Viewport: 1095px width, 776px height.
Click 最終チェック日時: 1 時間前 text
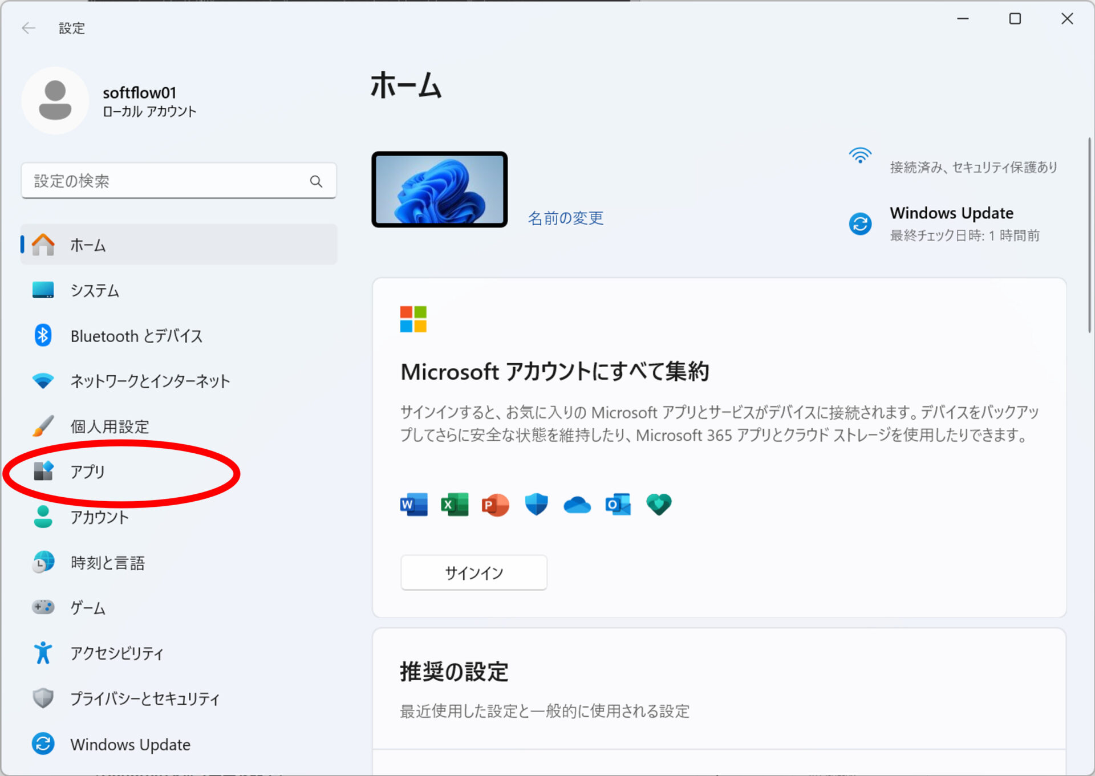(964, 235)
